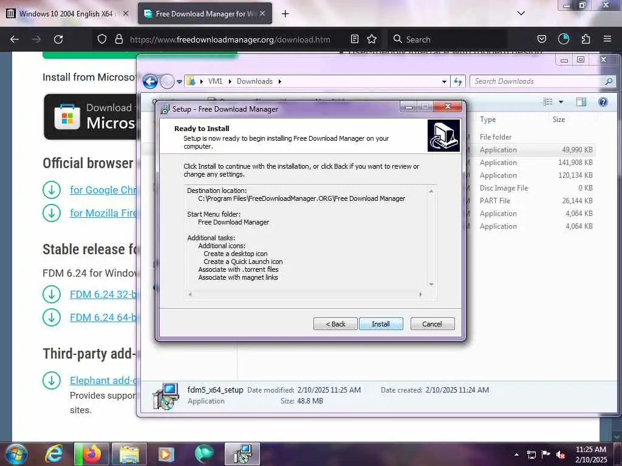The image size is (622, 466).
Task: Open Windows Explorer taskbar button
Action: point(129,454)
